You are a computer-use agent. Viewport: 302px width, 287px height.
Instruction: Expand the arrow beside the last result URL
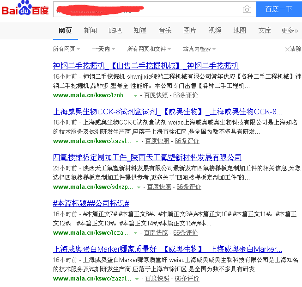(x=136, y=279)
